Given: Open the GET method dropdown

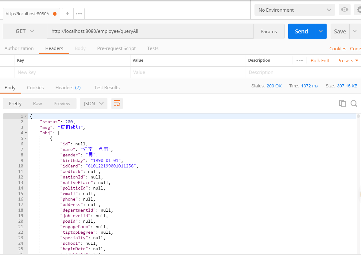Looking at the screenshot, I should click(25, 31).
